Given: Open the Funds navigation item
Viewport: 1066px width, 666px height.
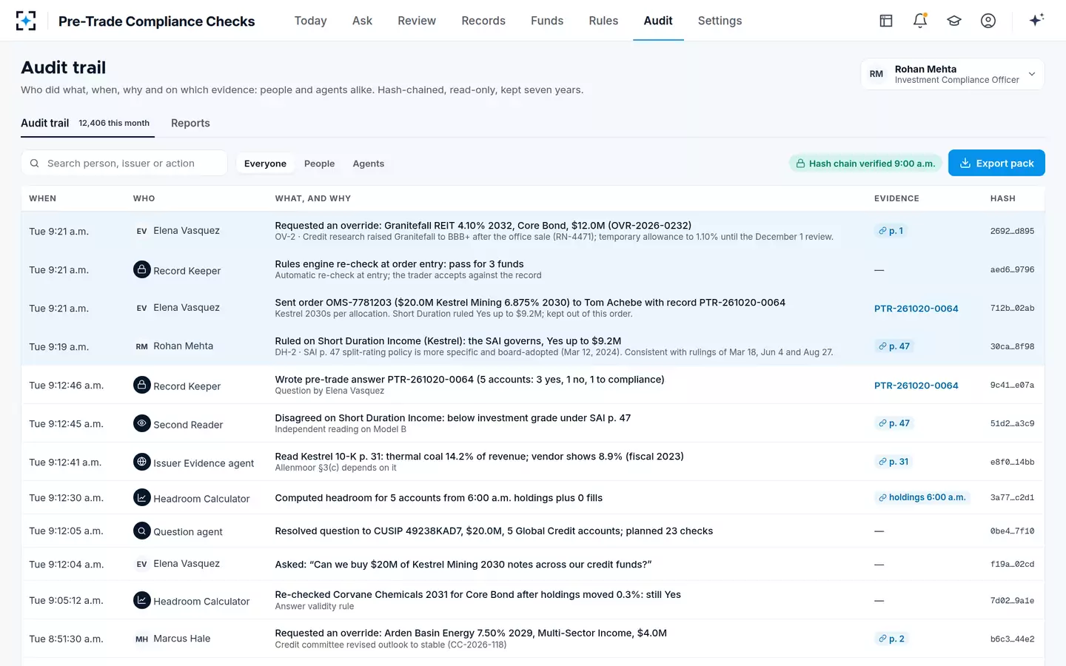Looking at the screenshot, I should coord(547,21).
